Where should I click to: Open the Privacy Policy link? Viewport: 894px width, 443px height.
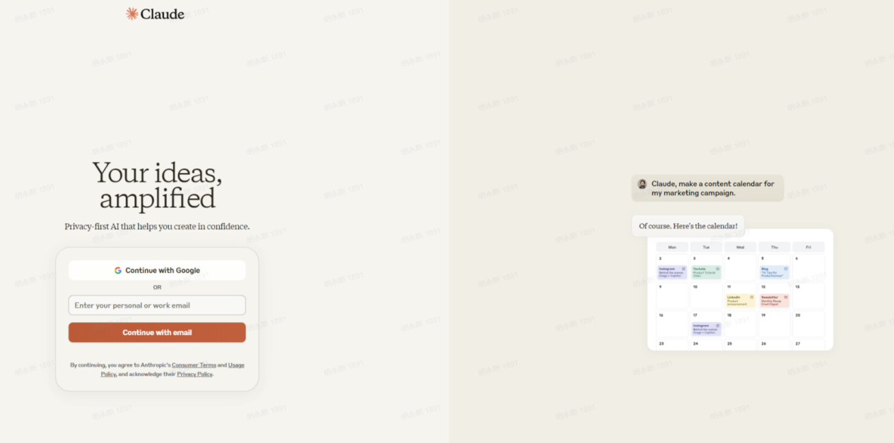[x=194, y=375]
